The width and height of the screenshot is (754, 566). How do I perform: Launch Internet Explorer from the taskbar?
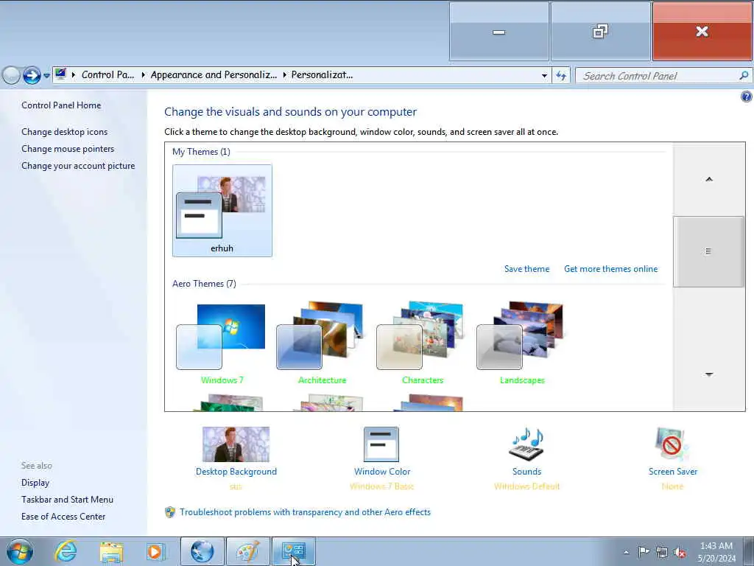[x=66, y=551]
